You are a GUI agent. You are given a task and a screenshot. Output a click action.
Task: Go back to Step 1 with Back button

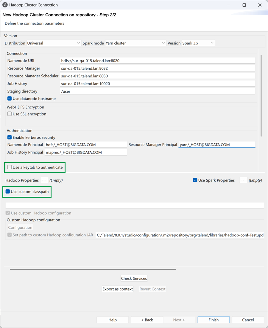coord(147,320)
